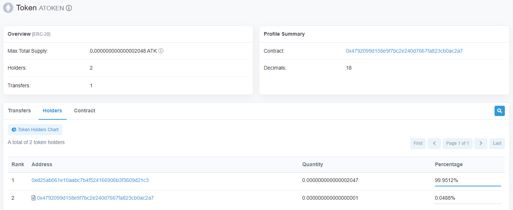Click the Page 1 of 1 indicator
Viewport: 513px width, 210px height.
point(458,143)
